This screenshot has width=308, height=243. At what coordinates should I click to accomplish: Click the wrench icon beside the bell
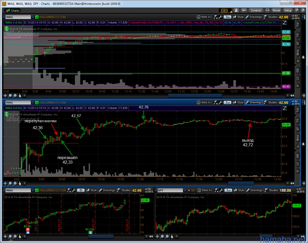244,10
